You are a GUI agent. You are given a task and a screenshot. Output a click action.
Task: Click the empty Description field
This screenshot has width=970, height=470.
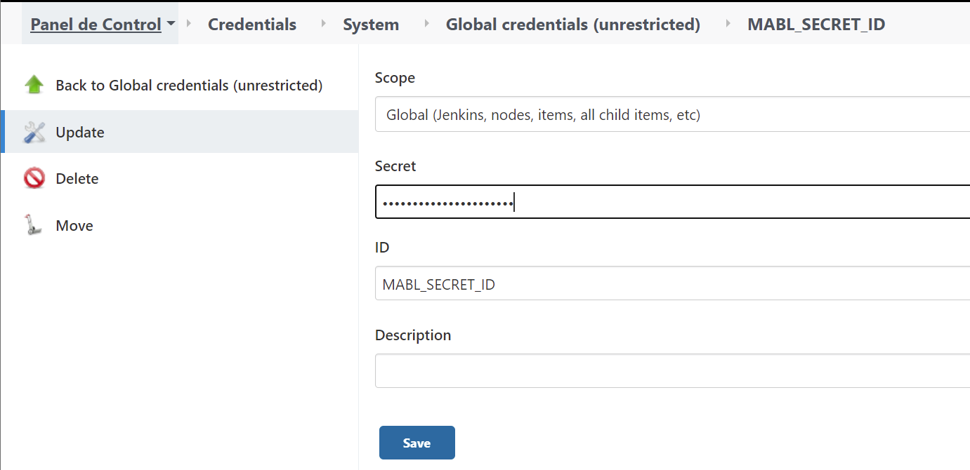(x=671, y=371)
